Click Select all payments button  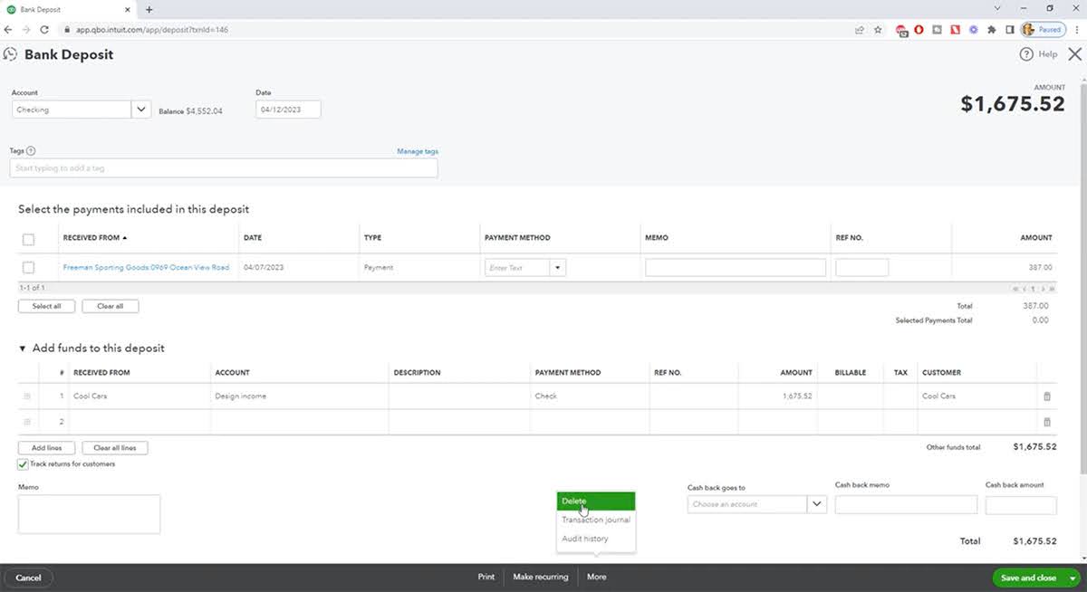pyautogui.click(x=46, y=306)
